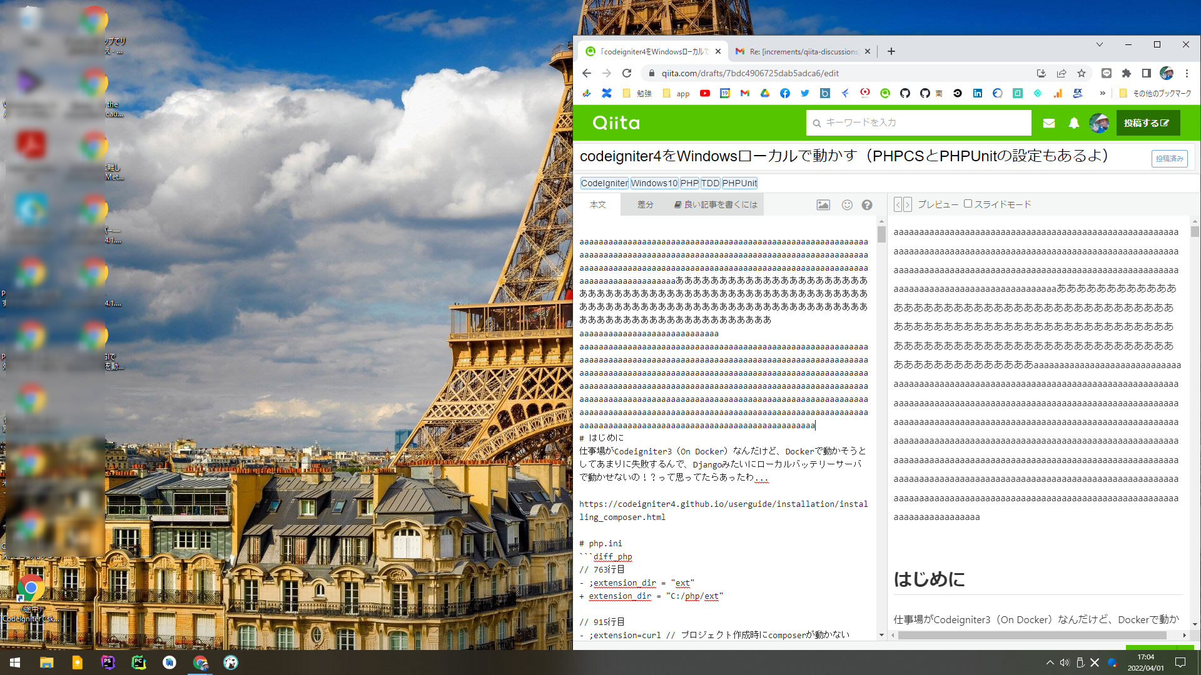Click the Chrome address bar URL
This screenshot has width=1201, height=675.
click(x=750, y=73)
